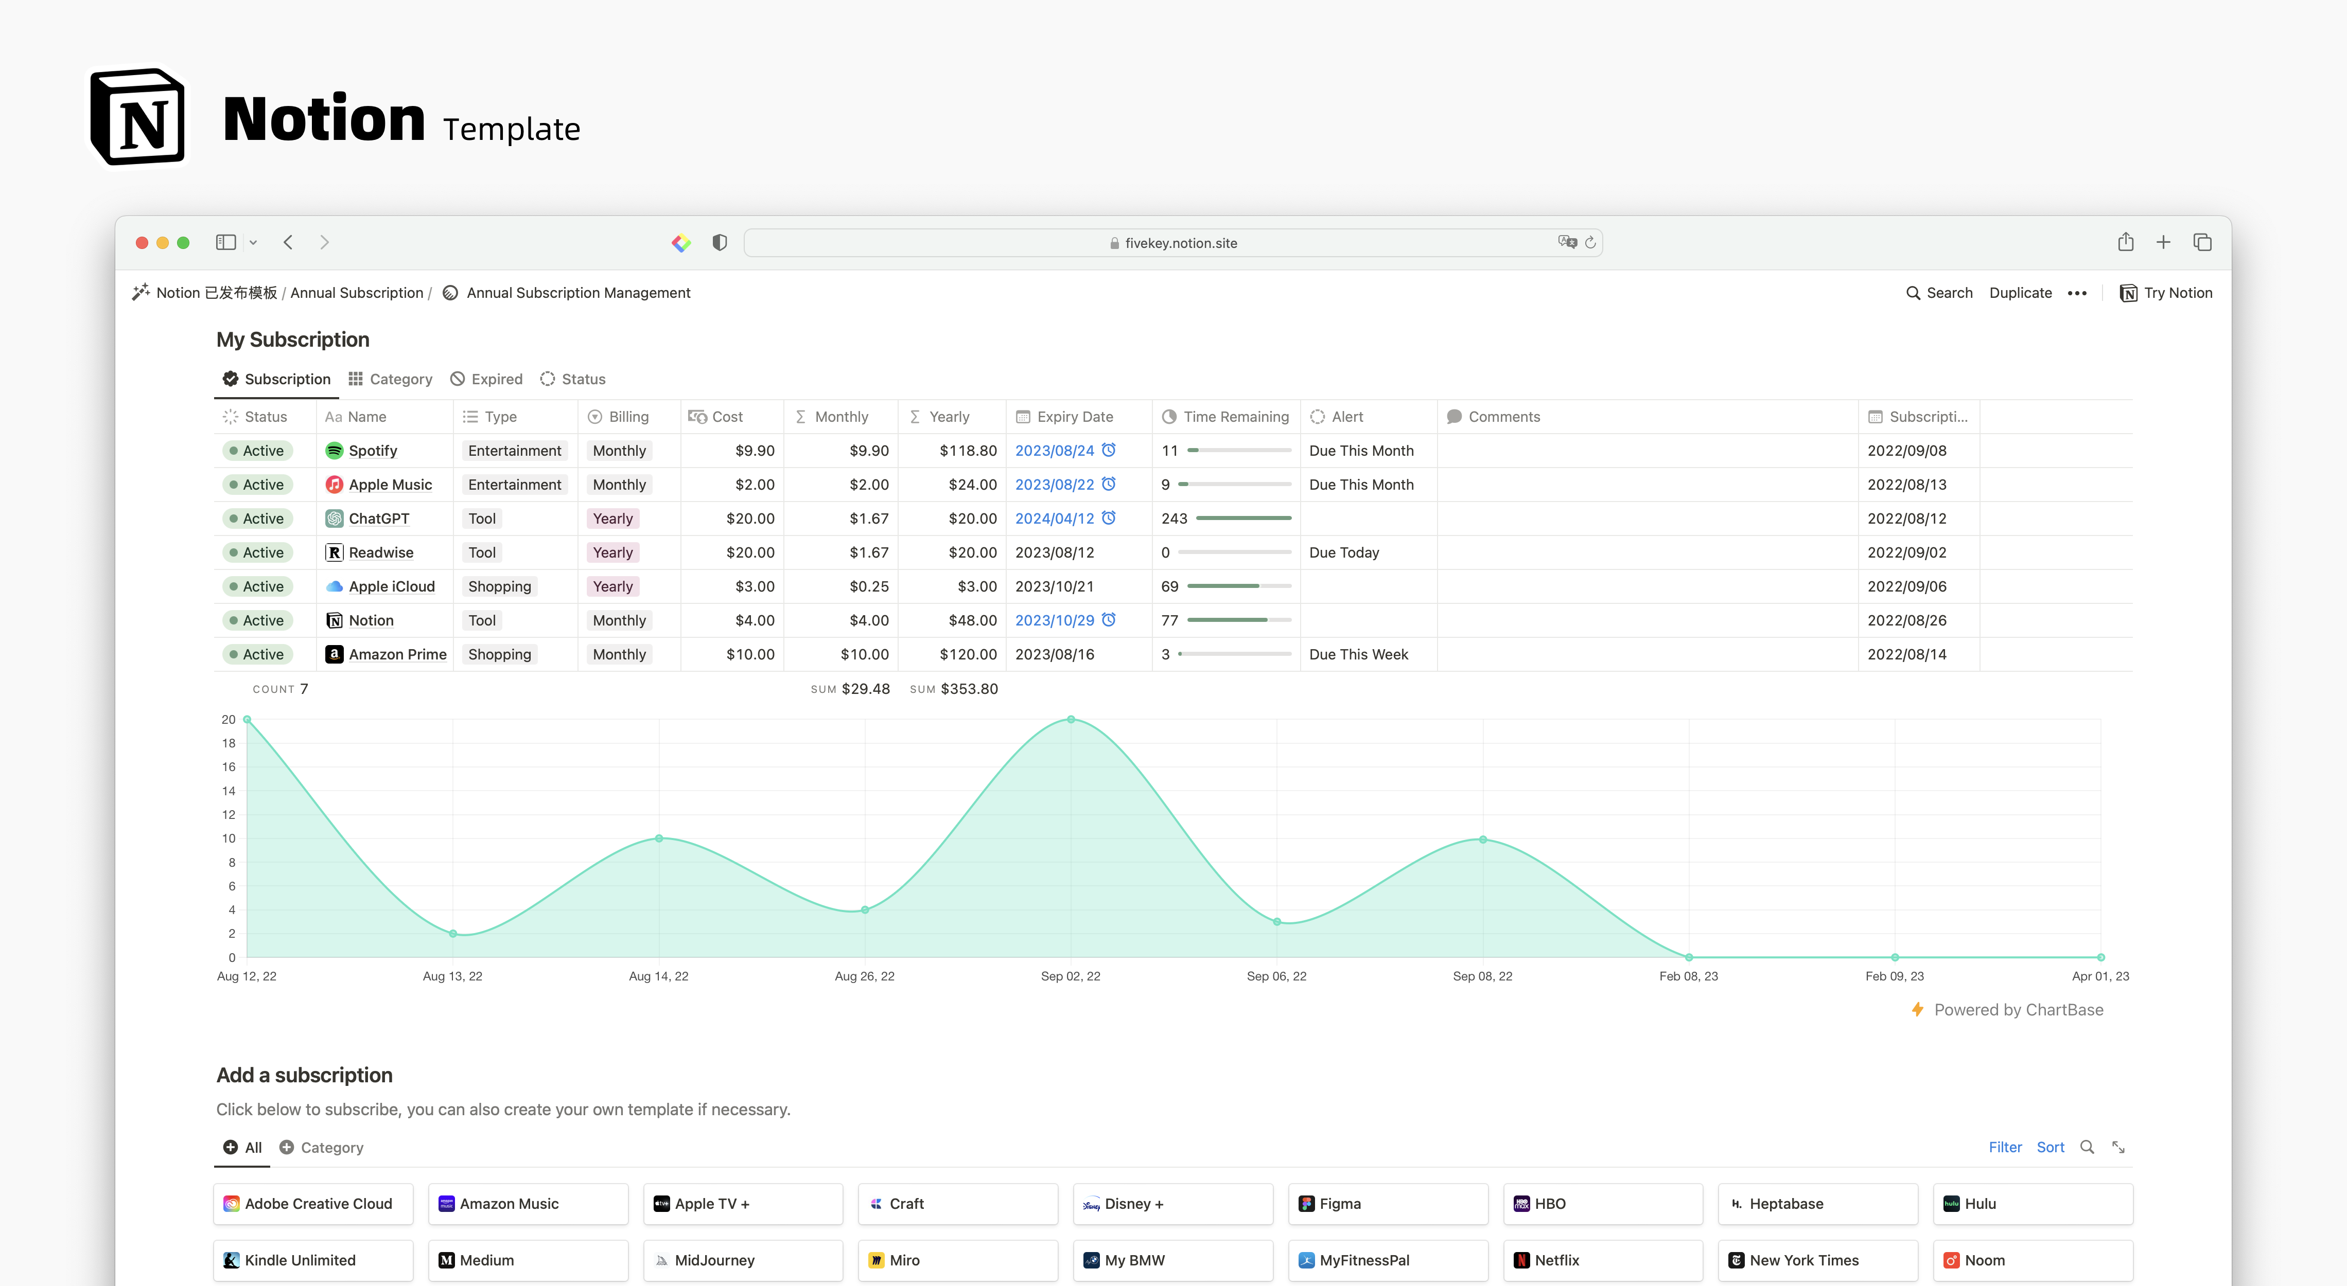
Task: Click the Readwise row icon
Action: click(x=335, y=552)
